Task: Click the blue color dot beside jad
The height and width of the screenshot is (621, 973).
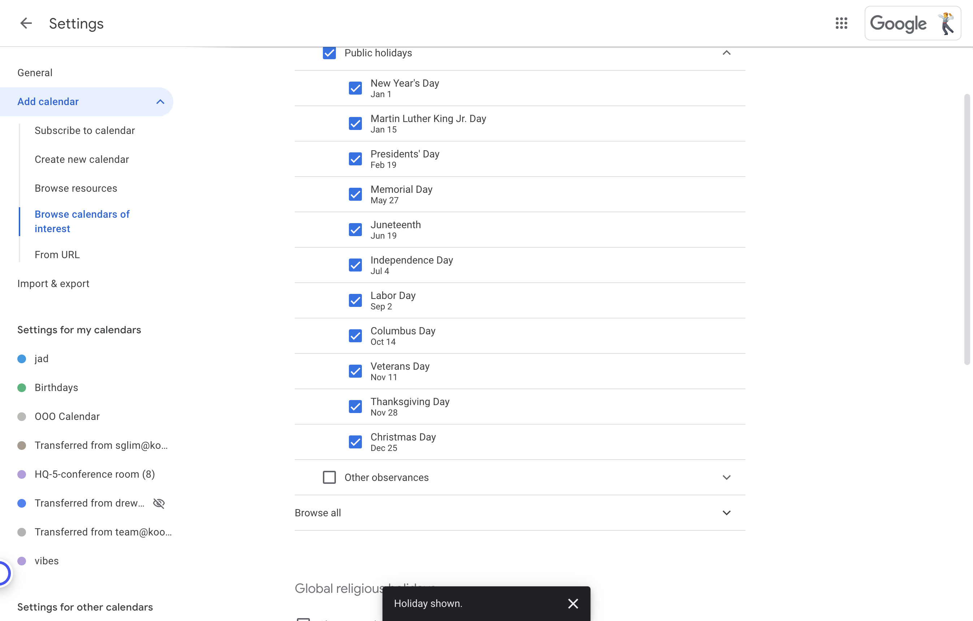Action: [x=22, y=359]
